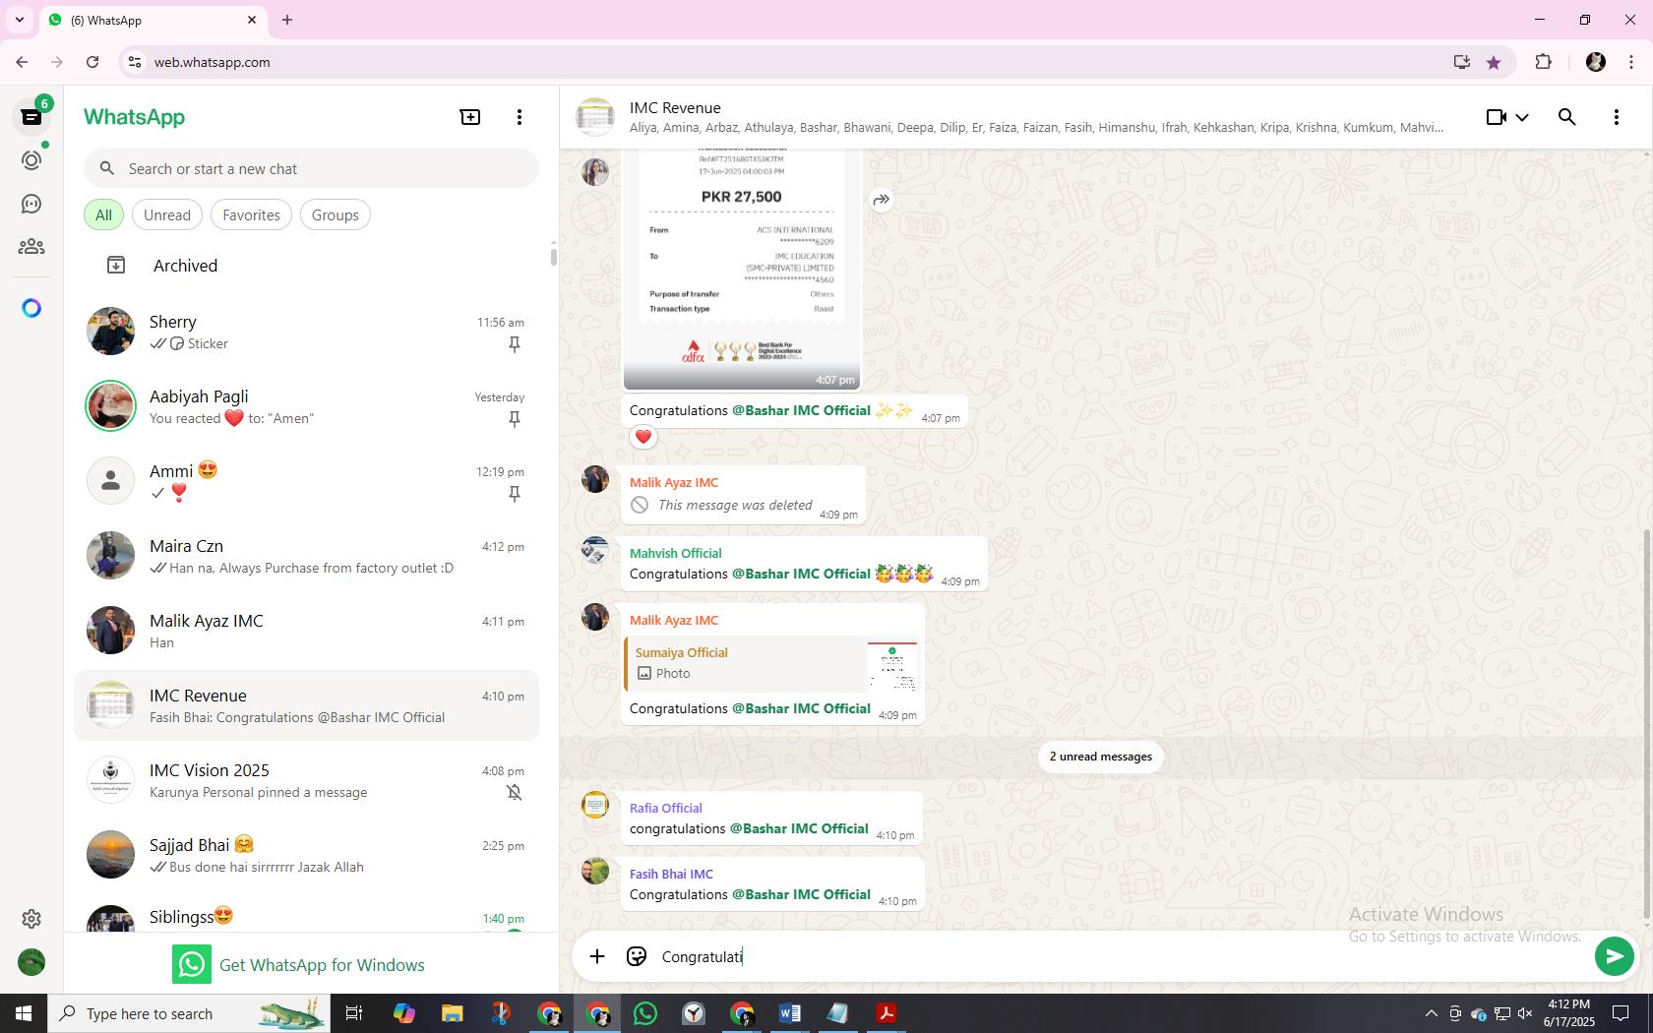Expand video call options arrow
Image resolution: width=1653 pixels, height=1033 pixels.
(x=1522, y=117)
